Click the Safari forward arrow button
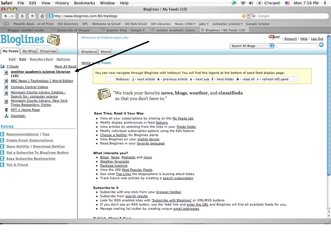 coord(12,16)
